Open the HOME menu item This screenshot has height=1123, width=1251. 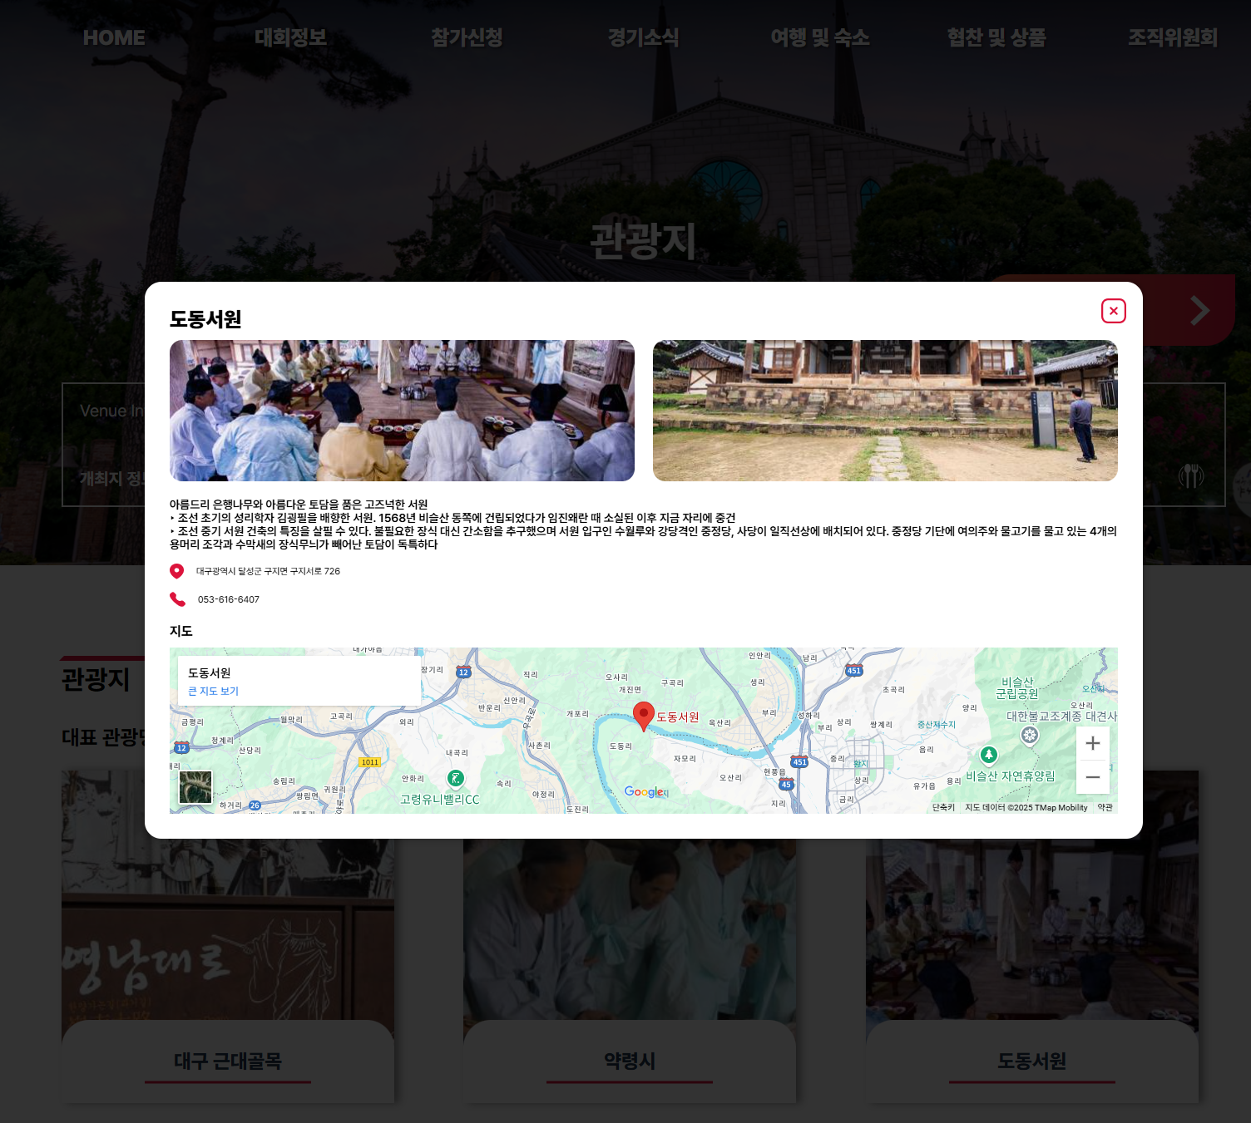click(x=114, y=37)
